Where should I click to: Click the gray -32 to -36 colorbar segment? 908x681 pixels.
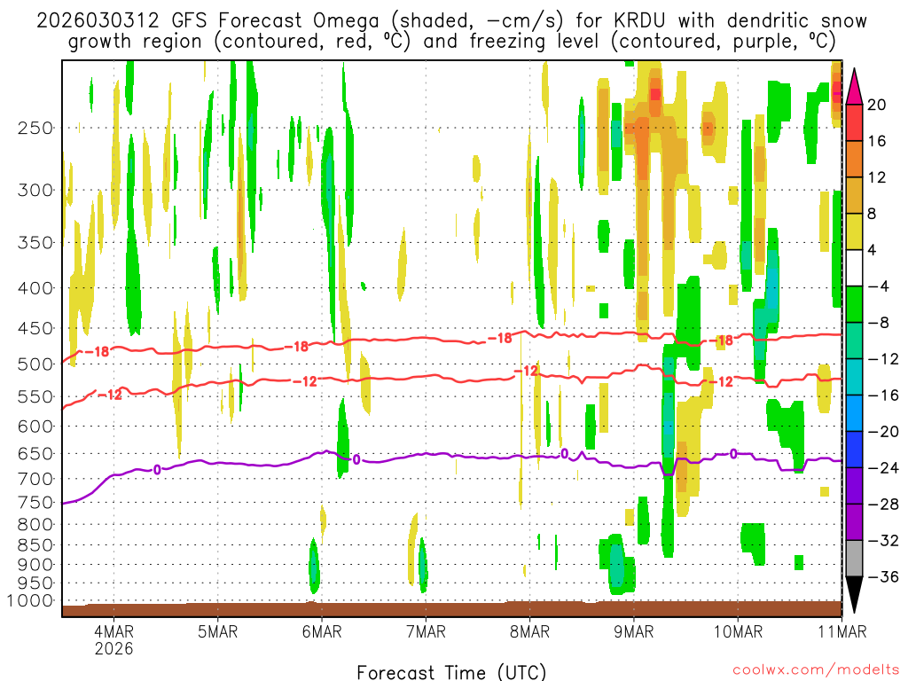(x=854, y=559)
